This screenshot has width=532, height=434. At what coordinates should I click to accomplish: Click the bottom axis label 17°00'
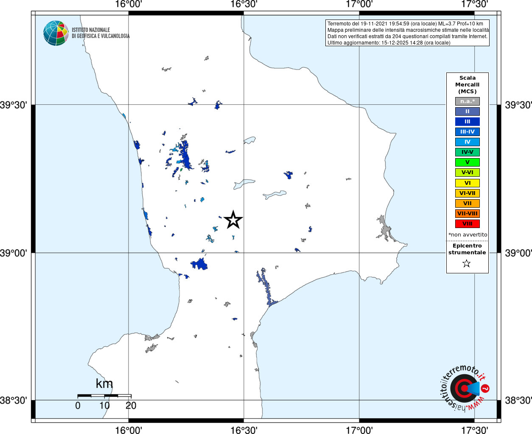point(359,430)
